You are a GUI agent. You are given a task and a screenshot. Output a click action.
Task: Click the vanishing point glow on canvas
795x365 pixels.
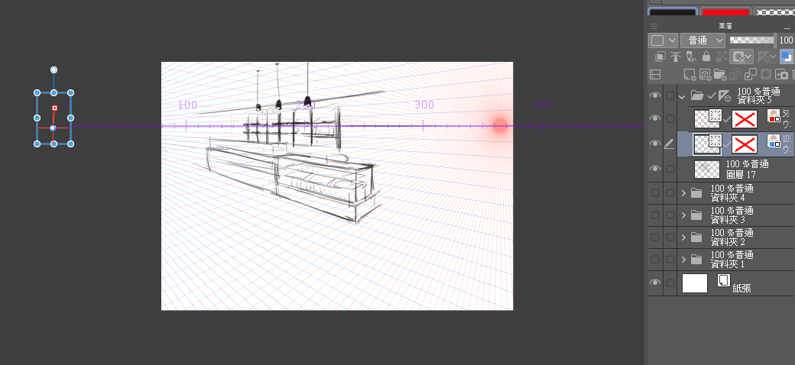click(501, 126)
